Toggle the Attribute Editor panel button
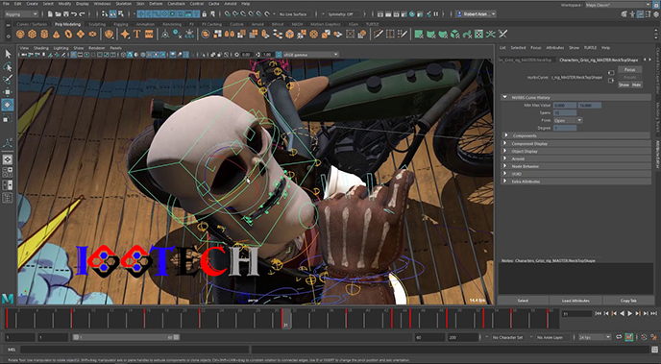661x364 pixels. tap(640, 13)
